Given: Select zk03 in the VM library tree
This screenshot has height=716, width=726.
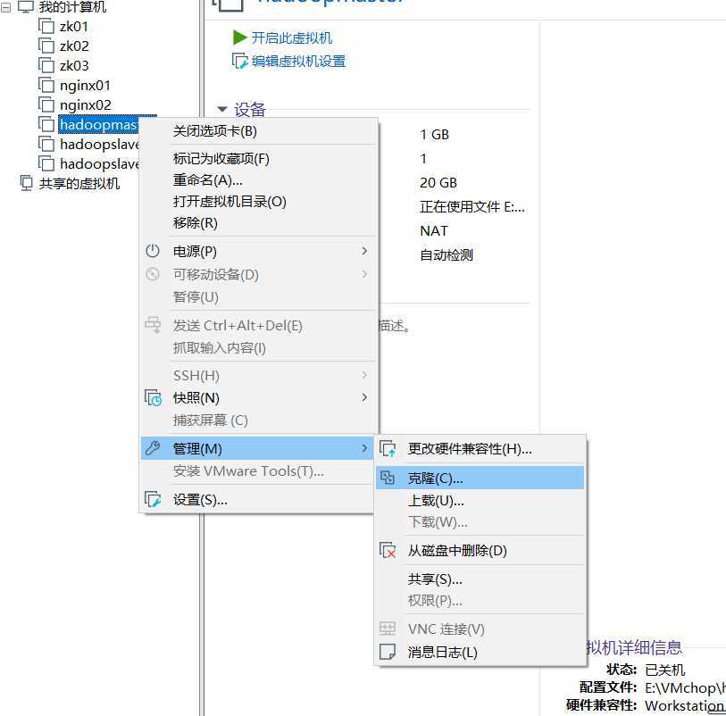Looking at the screenshot, I should tap(74, 65).
